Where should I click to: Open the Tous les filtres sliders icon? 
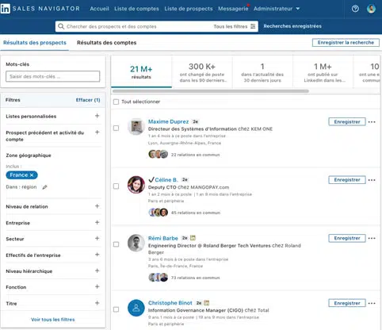tap(253, 26)
